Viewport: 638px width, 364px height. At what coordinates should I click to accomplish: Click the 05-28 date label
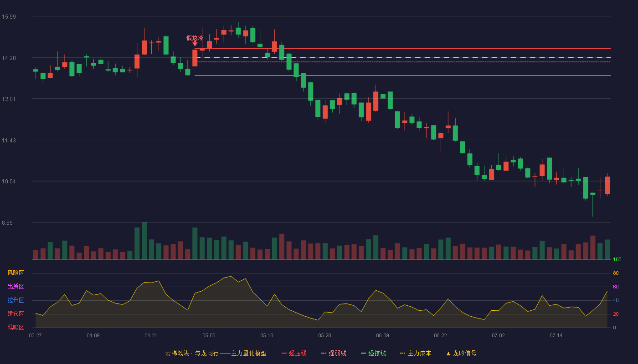coord(324,335)
